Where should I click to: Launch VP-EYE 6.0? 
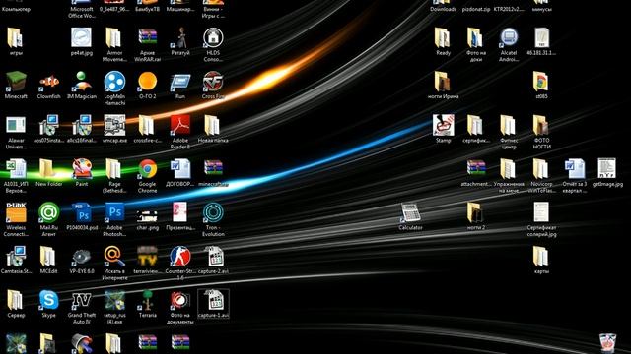(x=82, y=257)
